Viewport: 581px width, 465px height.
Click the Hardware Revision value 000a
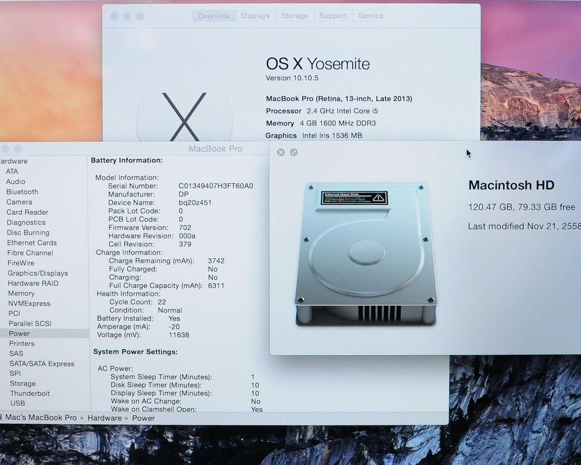coord(187,236)
